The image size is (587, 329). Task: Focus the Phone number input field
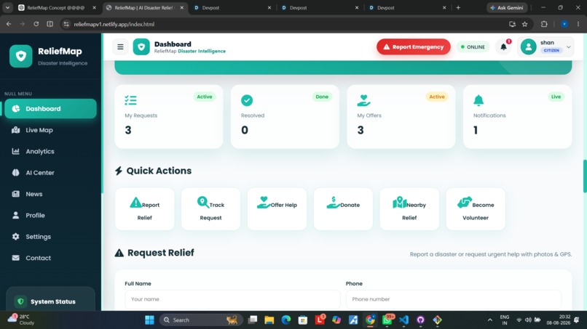pyautogui.click(x=454, y=299)
